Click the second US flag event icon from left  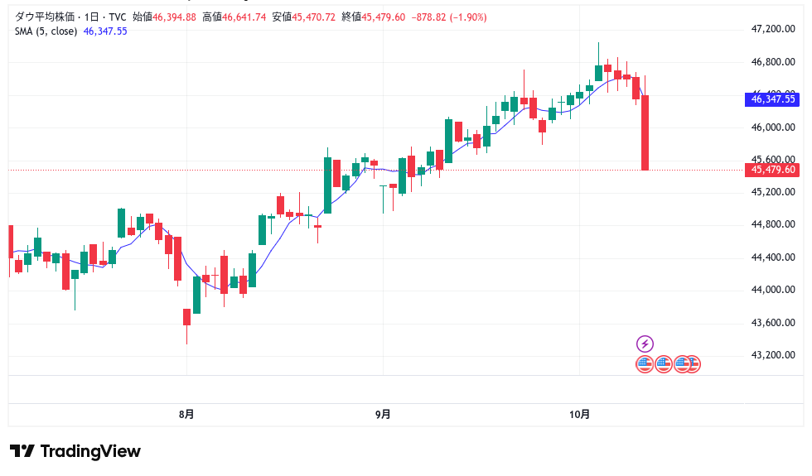point(664,363)
